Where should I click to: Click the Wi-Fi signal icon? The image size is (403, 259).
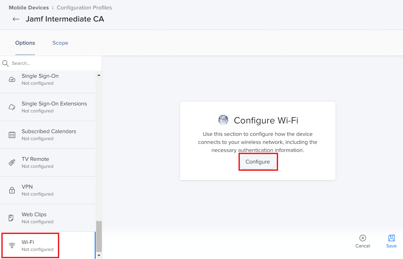tap(12, 245)
